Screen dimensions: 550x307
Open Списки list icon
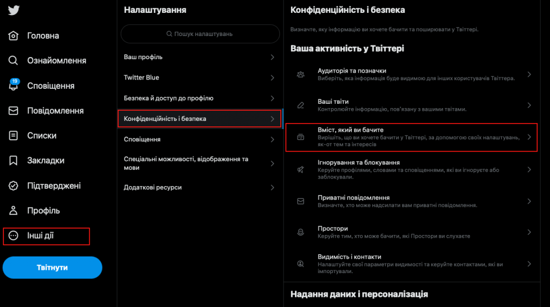click(13, 135)
